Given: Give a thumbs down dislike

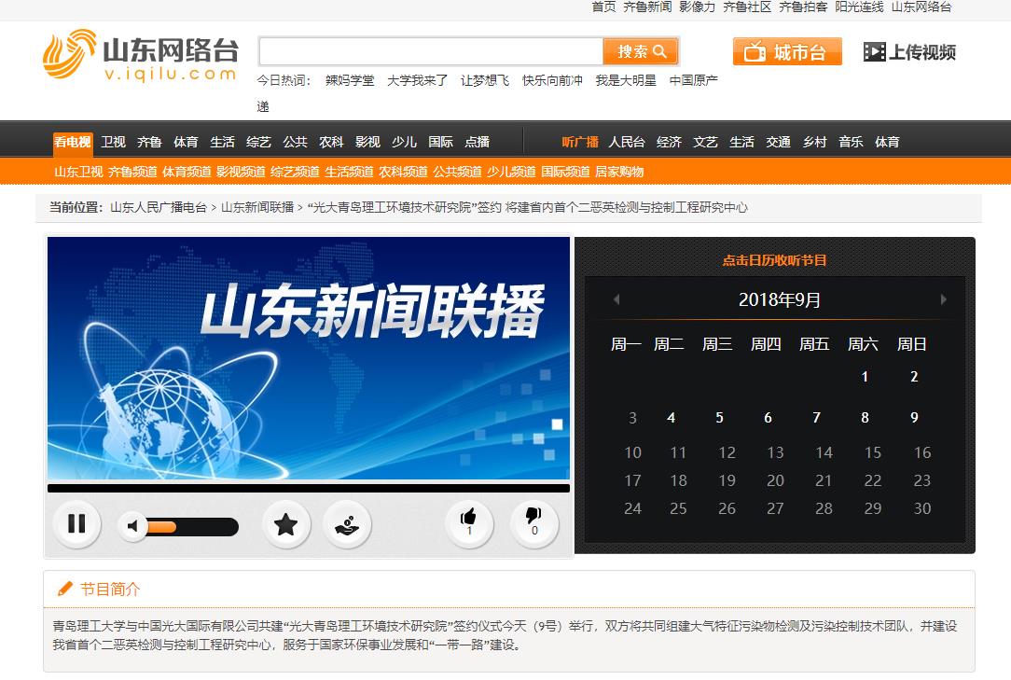Looking at the screenshot, I should (x=533, y=523).
